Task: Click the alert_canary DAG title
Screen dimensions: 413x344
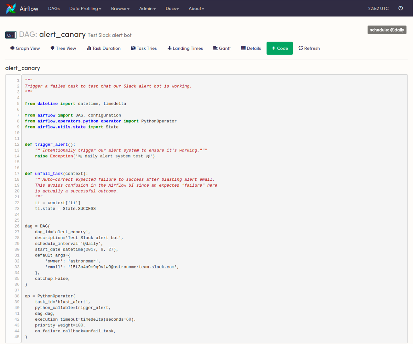Action: tap(62, 34)
